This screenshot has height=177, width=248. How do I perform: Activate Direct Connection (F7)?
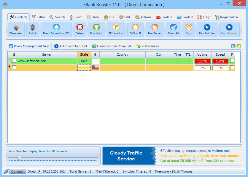(x=56, y=30)
